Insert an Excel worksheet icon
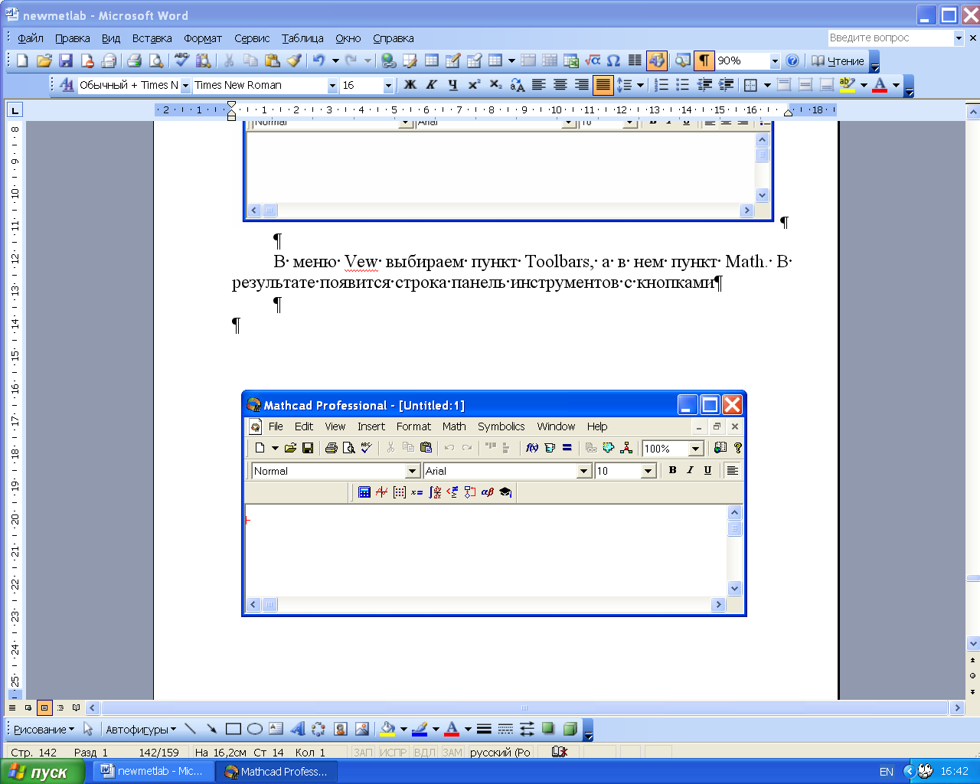Image resolution: width=980 pixels, height=784 pixels. 571,60
